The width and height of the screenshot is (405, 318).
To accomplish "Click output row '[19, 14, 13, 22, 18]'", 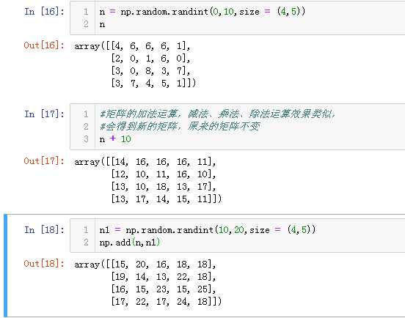I will click(164, 277).
